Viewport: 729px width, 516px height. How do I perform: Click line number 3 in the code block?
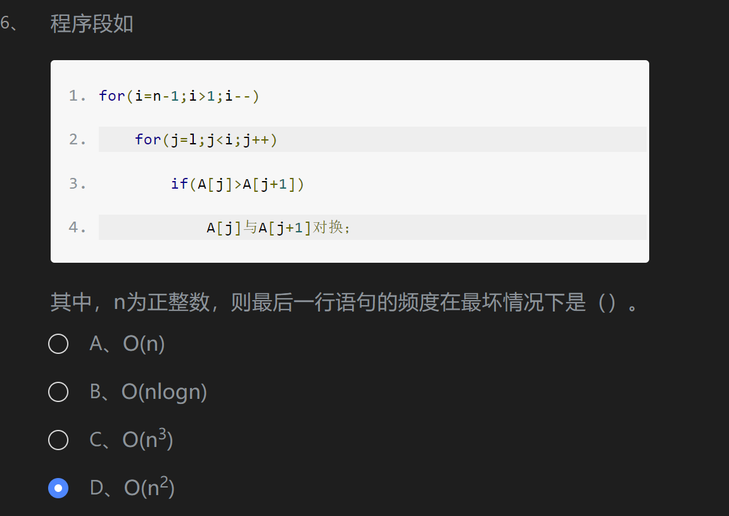pos(77,184)
